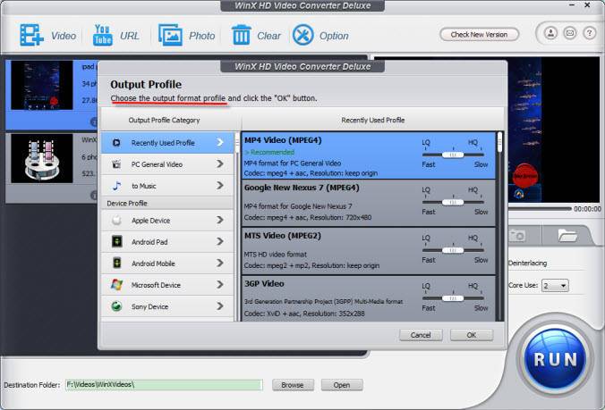Adjust quality slider for Google New Nexus 7

pos(453,202)
